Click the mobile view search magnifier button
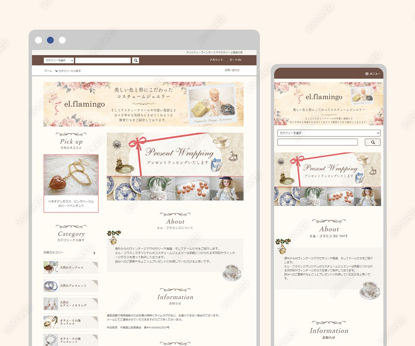 coord(372,142)
